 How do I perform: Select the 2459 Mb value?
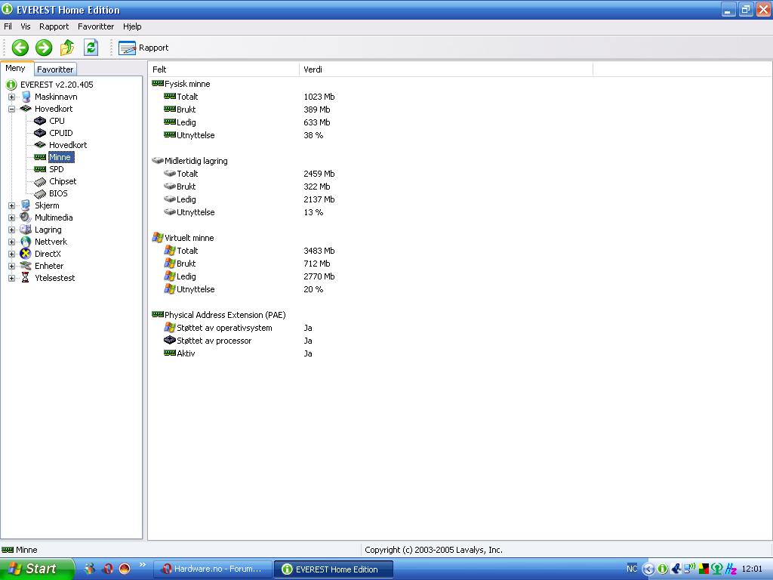point(319,174)
